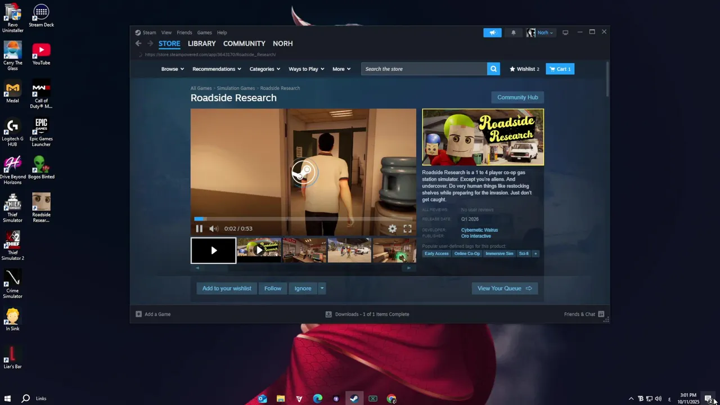The image size is (720, 405).
Task: Open Oro Interactive publisher link
Action: [x=476, y=236]
